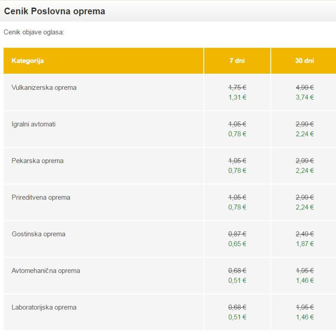Choose the 'Pekarska oprema' category
The width and height of the screenshot is (336, 331).
(37, 161)
